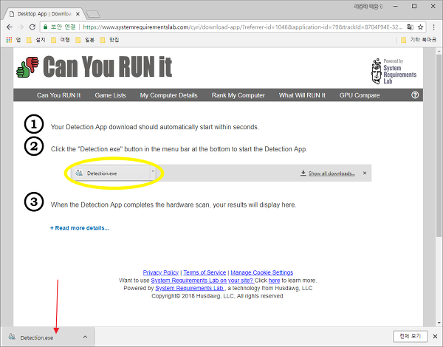
Task: Open What Will RUN It nav item
Action: pos(302,95)
